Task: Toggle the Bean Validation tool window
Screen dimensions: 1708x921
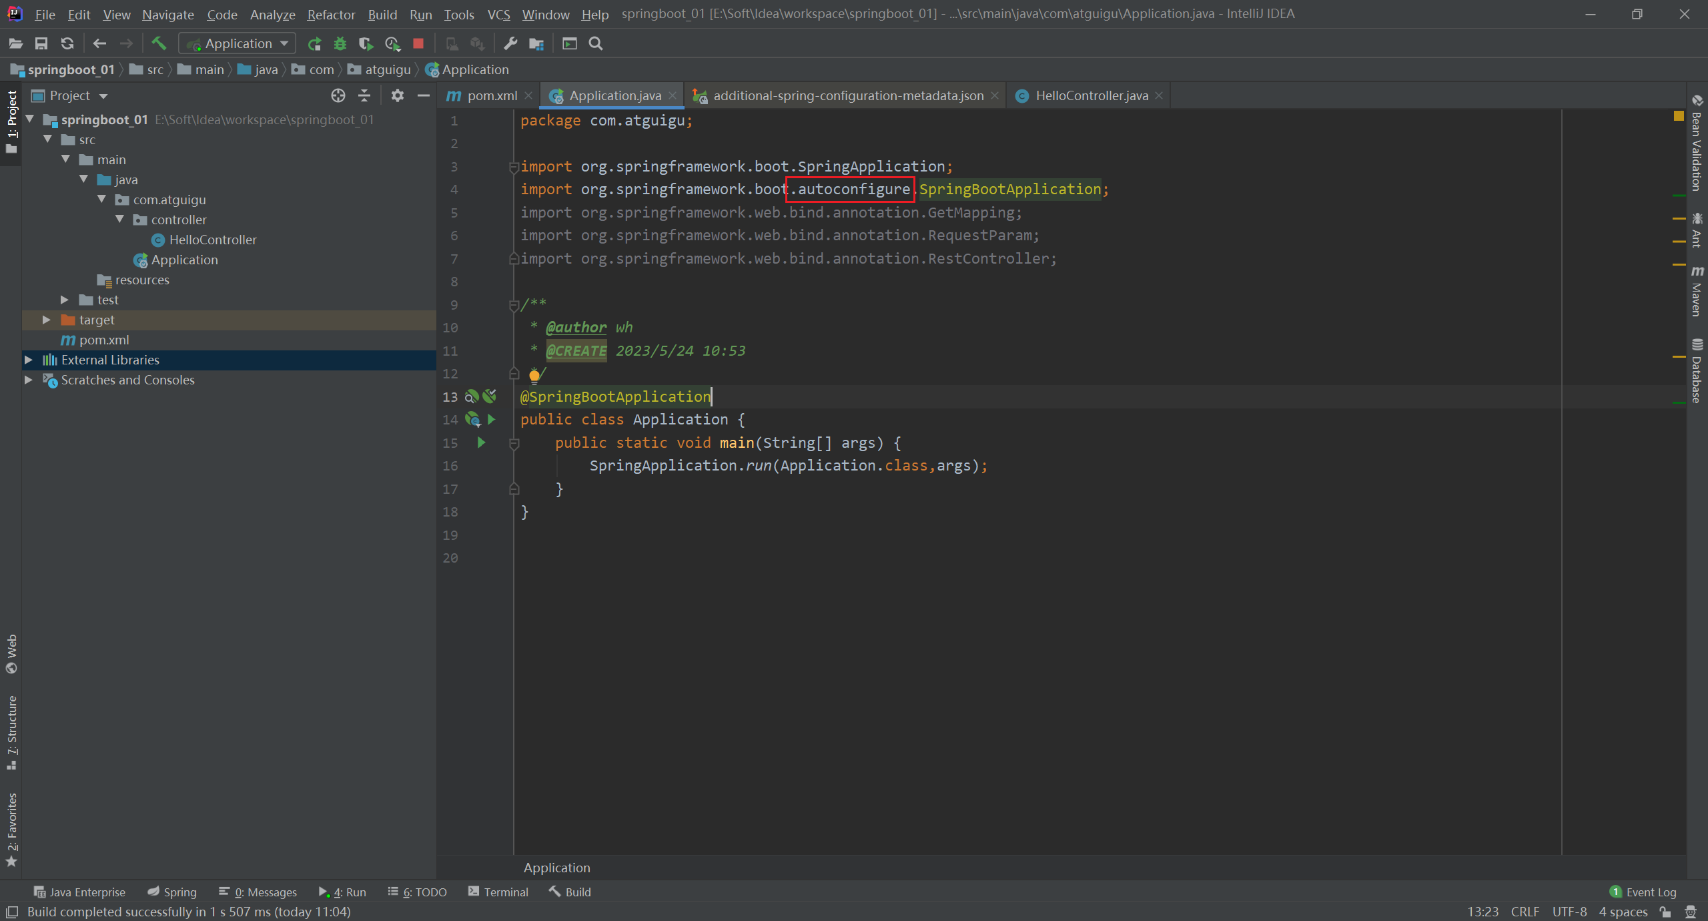Action: (x=1697, y=143)
